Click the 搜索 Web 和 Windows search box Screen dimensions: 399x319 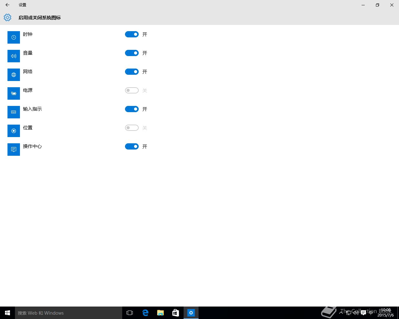pos(69,313)
